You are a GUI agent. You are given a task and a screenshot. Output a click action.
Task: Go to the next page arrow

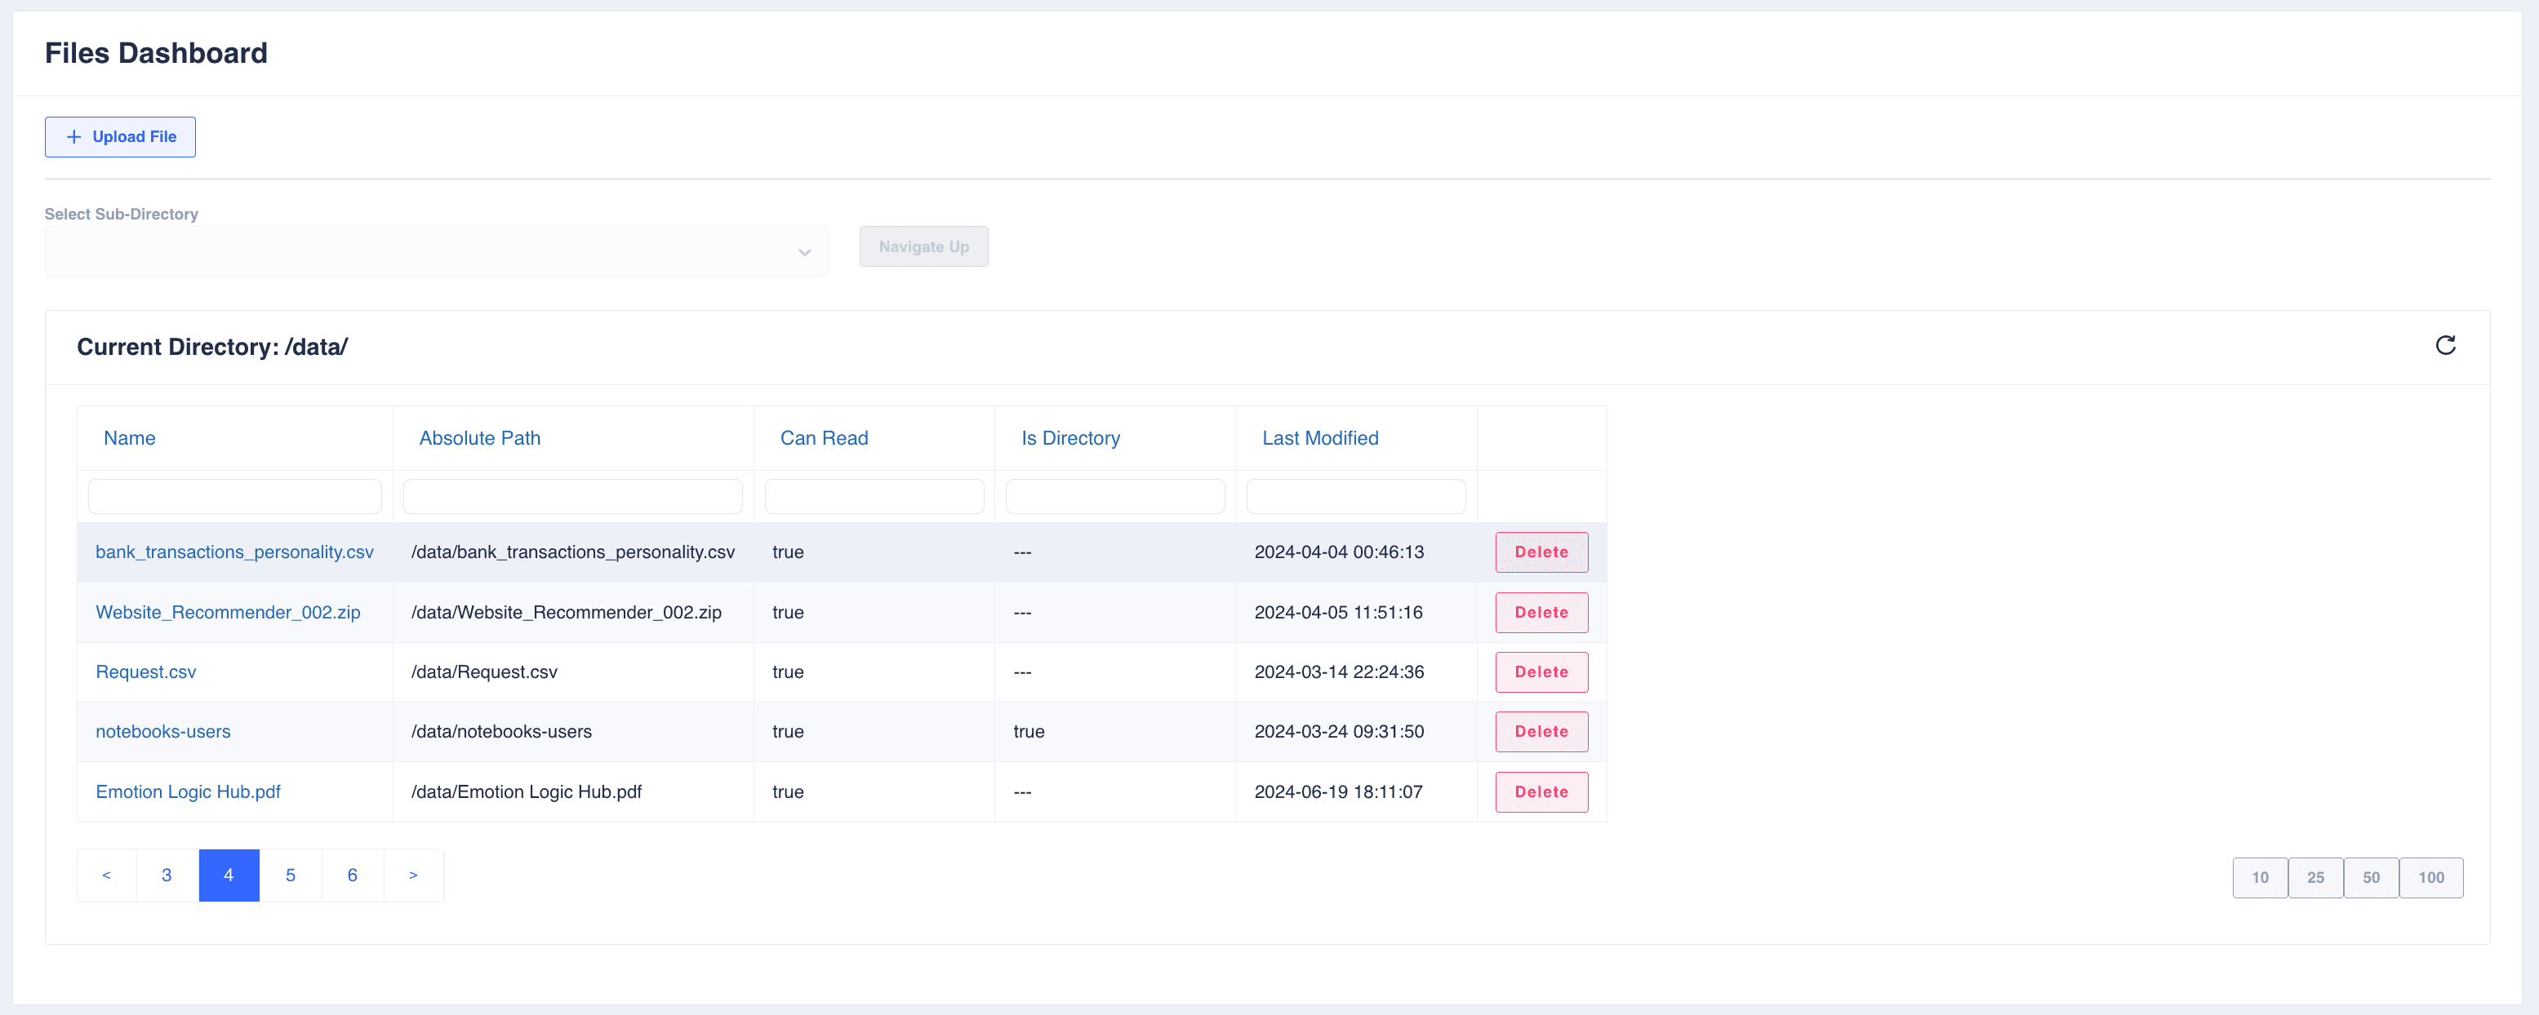(x=413, y=875)
